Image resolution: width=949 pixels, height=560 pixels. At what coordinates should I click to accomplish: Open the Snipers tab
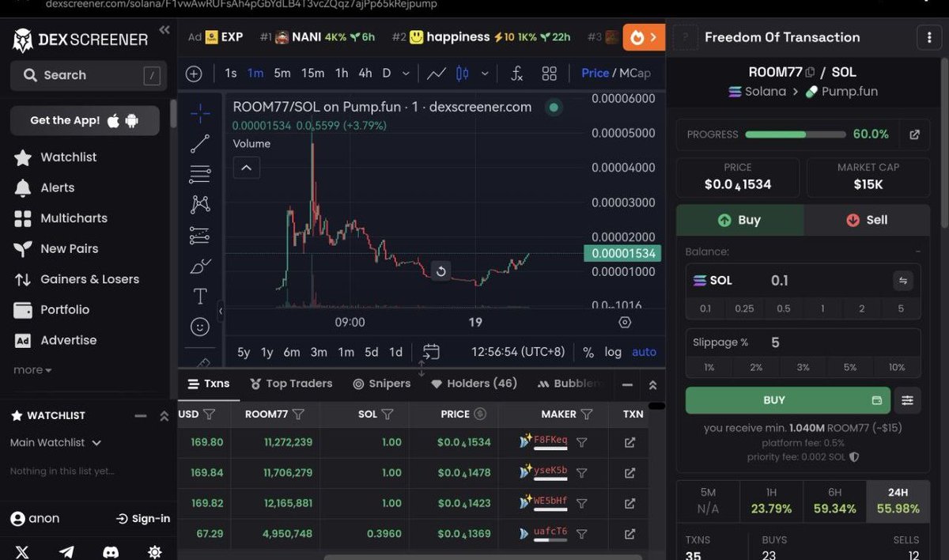(x=381, y=384)
